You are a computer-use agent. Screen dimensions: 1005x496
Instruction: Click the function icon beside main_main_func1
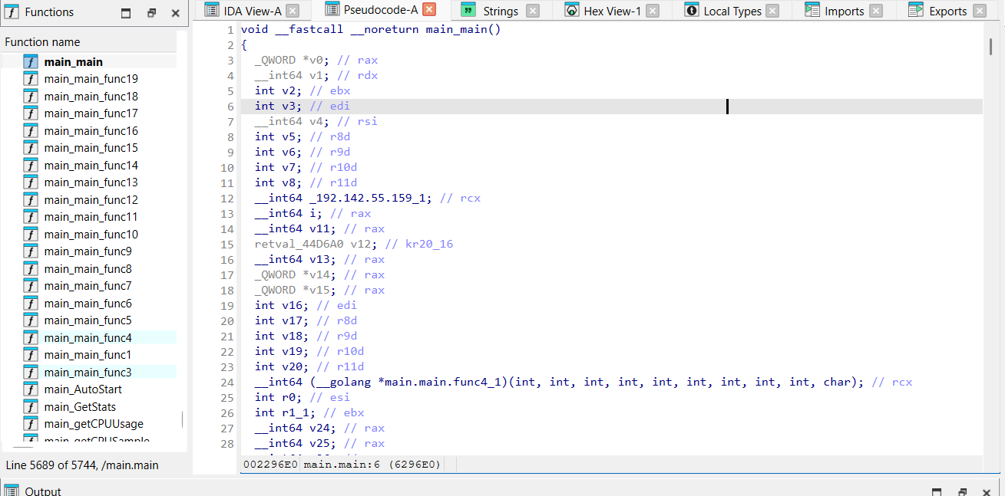tap(31, 355)
